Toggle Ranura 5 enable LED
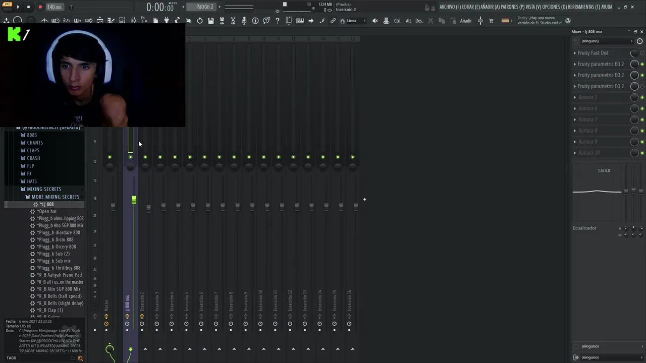 click(x=642, y=97)
